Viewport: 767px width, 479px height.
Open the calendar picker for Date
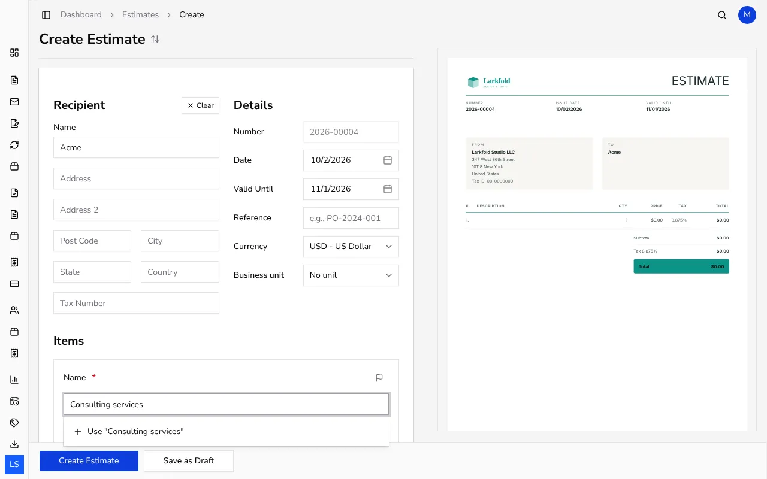(388, 160)
